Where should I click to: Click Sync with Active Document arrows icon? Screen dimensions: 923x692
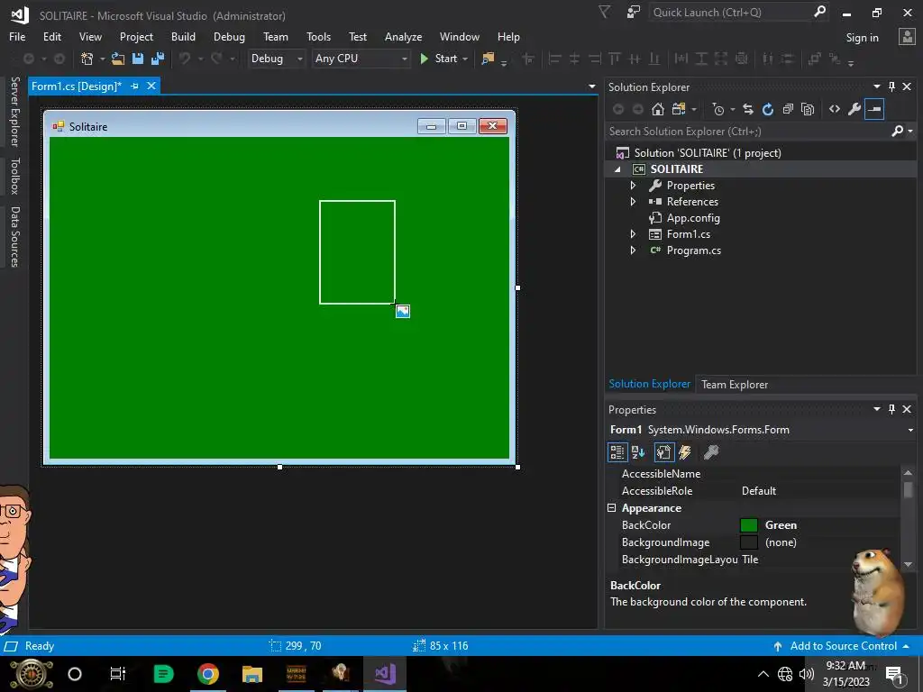coord(747,109)
